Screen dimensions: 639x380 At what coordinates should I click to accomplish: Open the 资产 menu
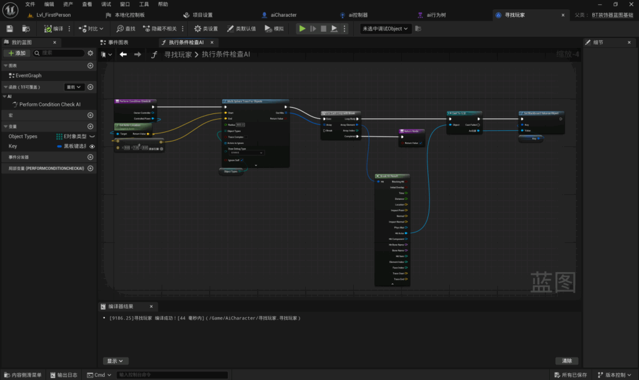68,4
